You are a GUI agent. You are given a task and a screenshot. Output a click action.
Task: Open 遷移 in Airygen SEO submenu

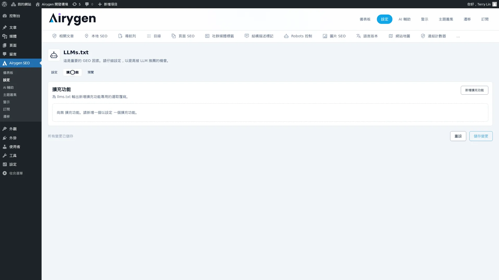6,117
